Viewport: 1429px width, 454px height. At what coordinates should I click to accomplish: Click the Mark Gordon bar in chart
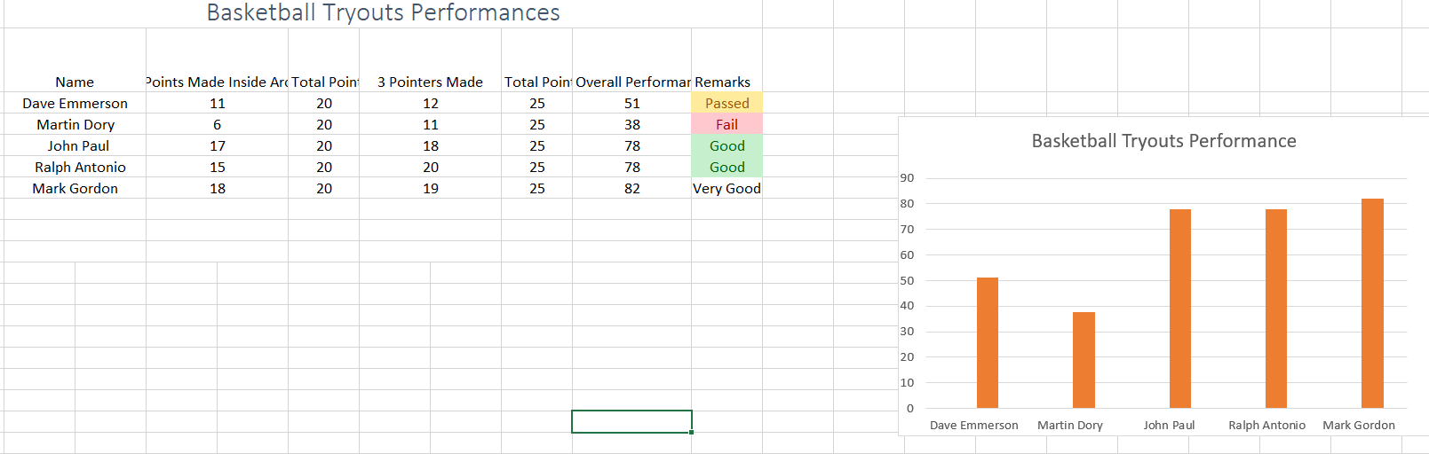[x=1372, y=302]
